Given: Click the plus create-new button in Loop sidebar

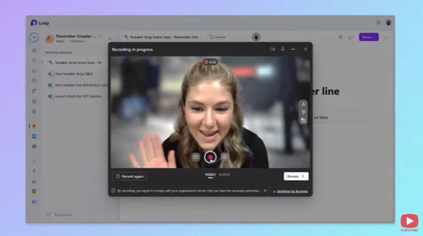Looking at the screenshot, I should [x=34, y=37].
